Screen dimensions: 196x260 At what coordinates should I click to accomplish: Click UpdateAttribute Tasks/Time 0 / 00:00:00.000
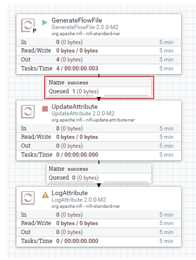click(x=99, y=155)
